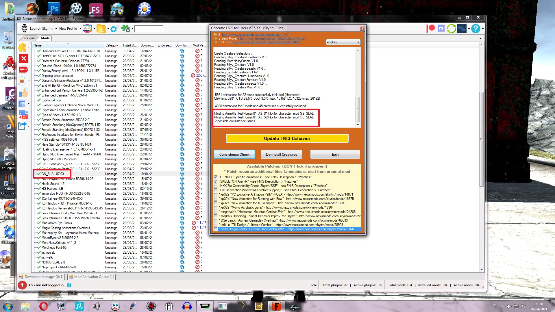Tick New Animation for Running with Bow

215,199
